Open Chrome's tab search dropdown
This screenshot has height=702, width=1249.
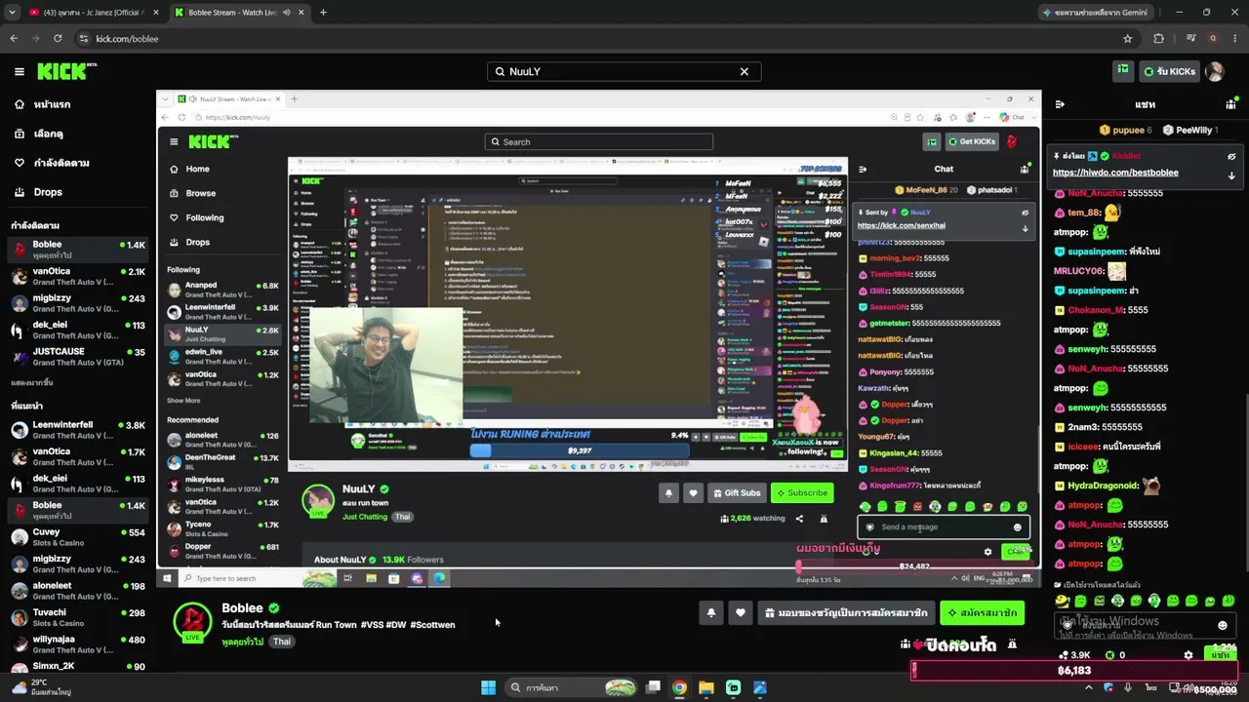12,13
